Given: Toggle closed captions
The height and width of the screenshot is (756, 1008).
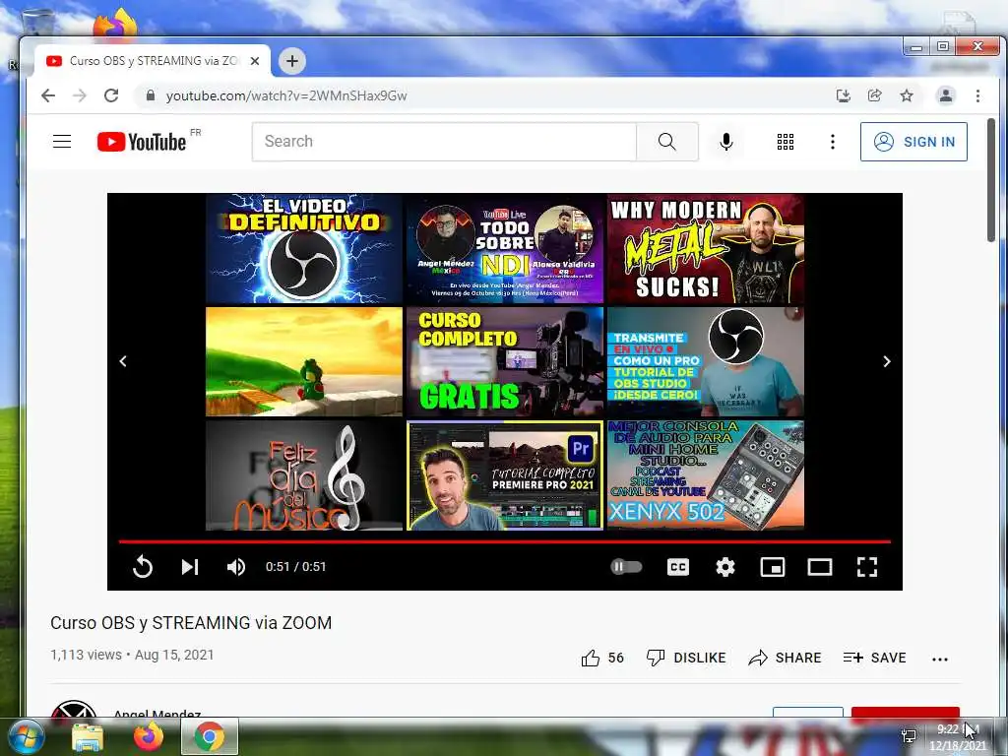Looking at the screenshot, I should [678, 566].
